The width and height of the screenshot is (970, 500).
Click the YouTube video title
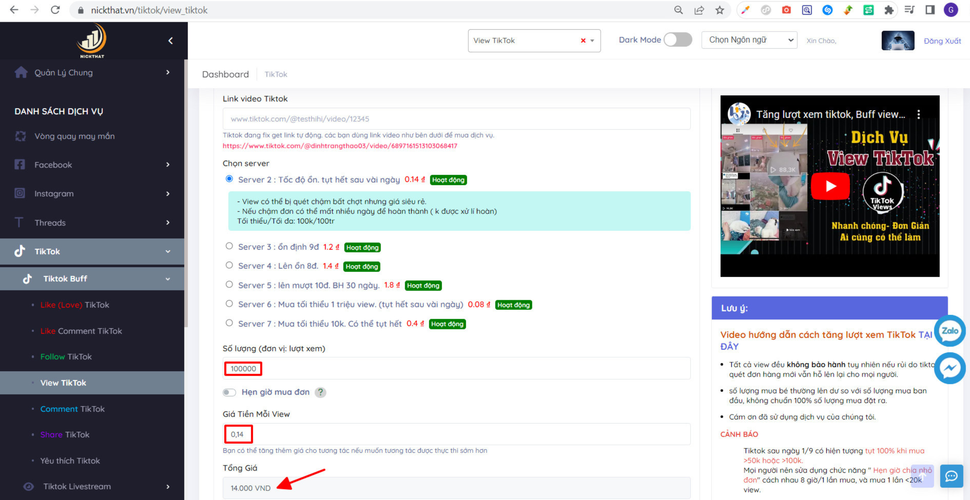[830, 114]
